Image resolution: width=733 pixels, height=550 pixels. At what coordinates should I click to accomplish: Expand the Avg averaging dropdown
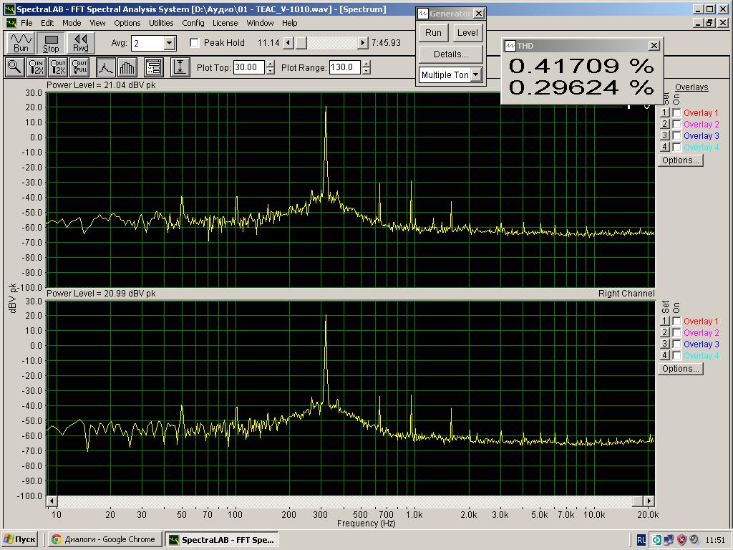click(x=170, y=43)
